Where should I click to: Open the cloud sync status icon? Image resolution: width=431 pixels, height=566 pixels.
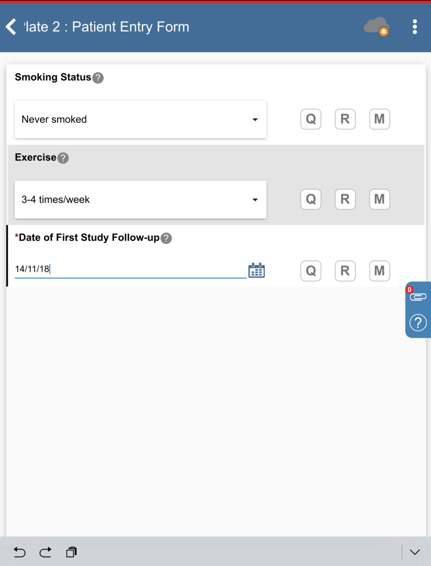376,26
